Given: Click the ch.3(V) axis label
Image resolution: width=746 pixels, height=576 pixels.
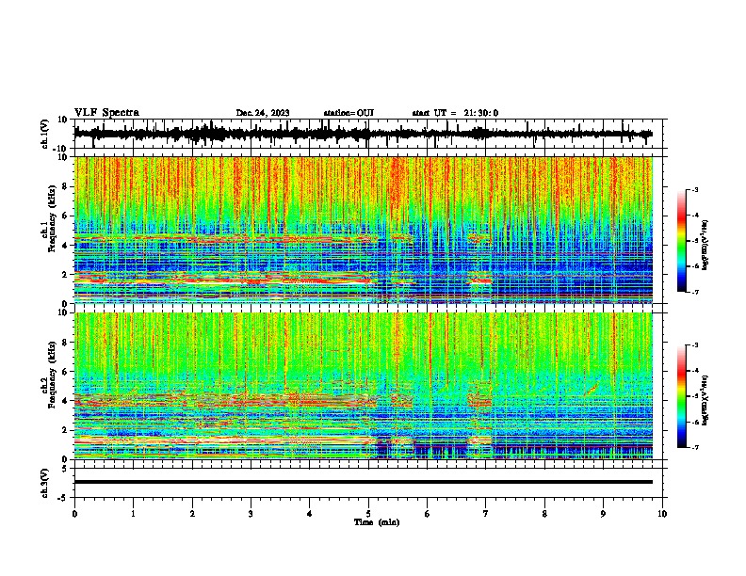Looking at the screenshot, I should click(x=45, y=484).
